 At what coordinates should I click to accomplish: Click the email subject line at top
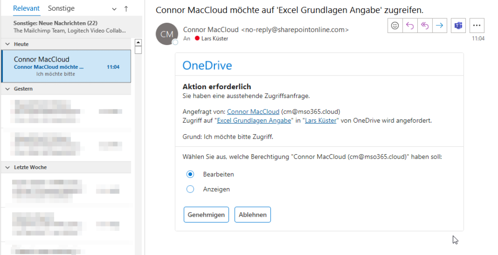tap(289, 10)
